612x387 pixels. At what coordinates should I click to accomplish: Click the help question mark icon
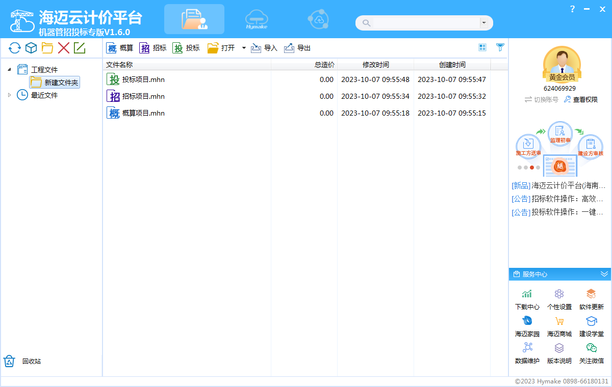pyautogui.click(x=573, y=9)
